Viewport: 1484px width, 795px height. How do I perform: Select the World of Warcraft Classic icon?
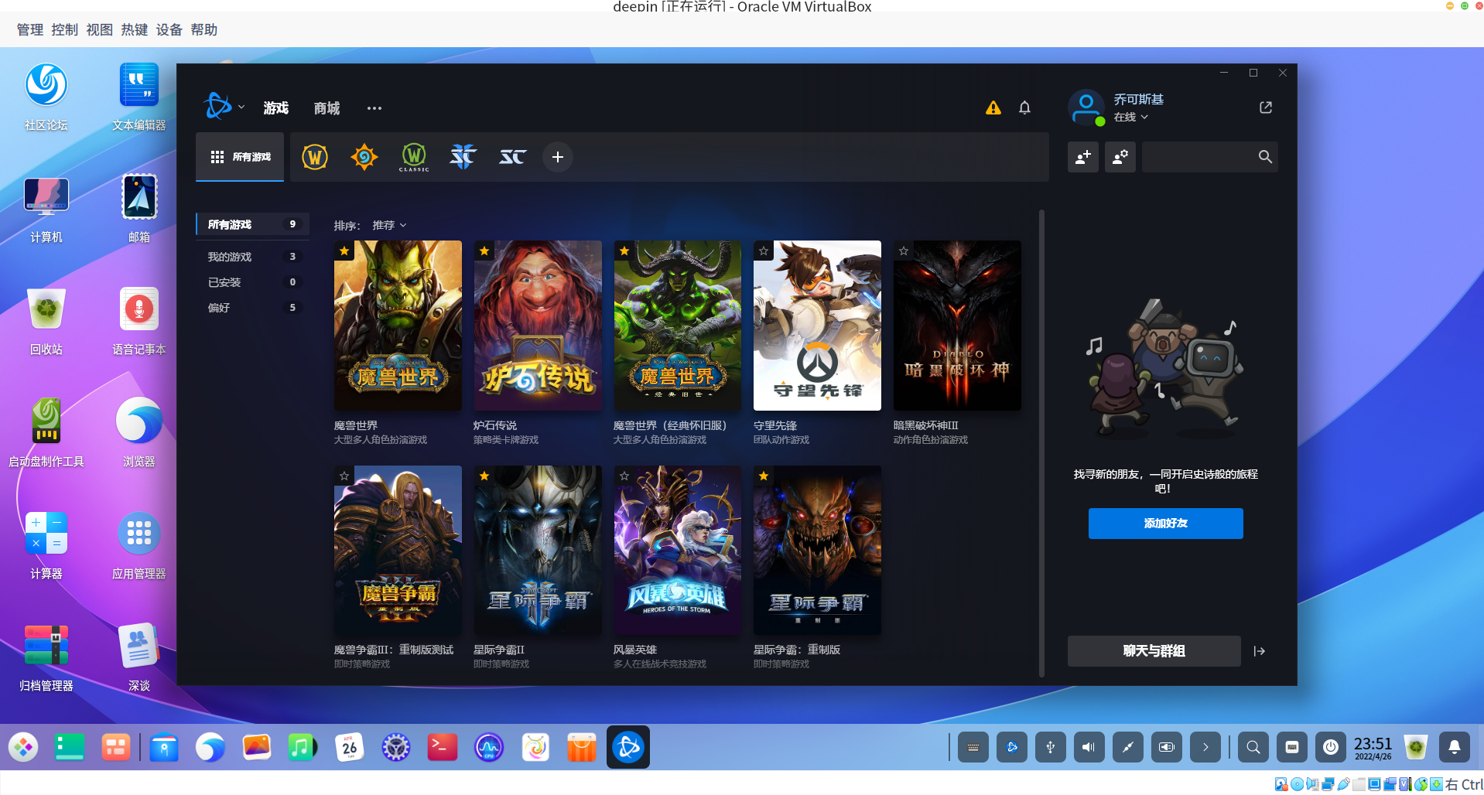414,157
